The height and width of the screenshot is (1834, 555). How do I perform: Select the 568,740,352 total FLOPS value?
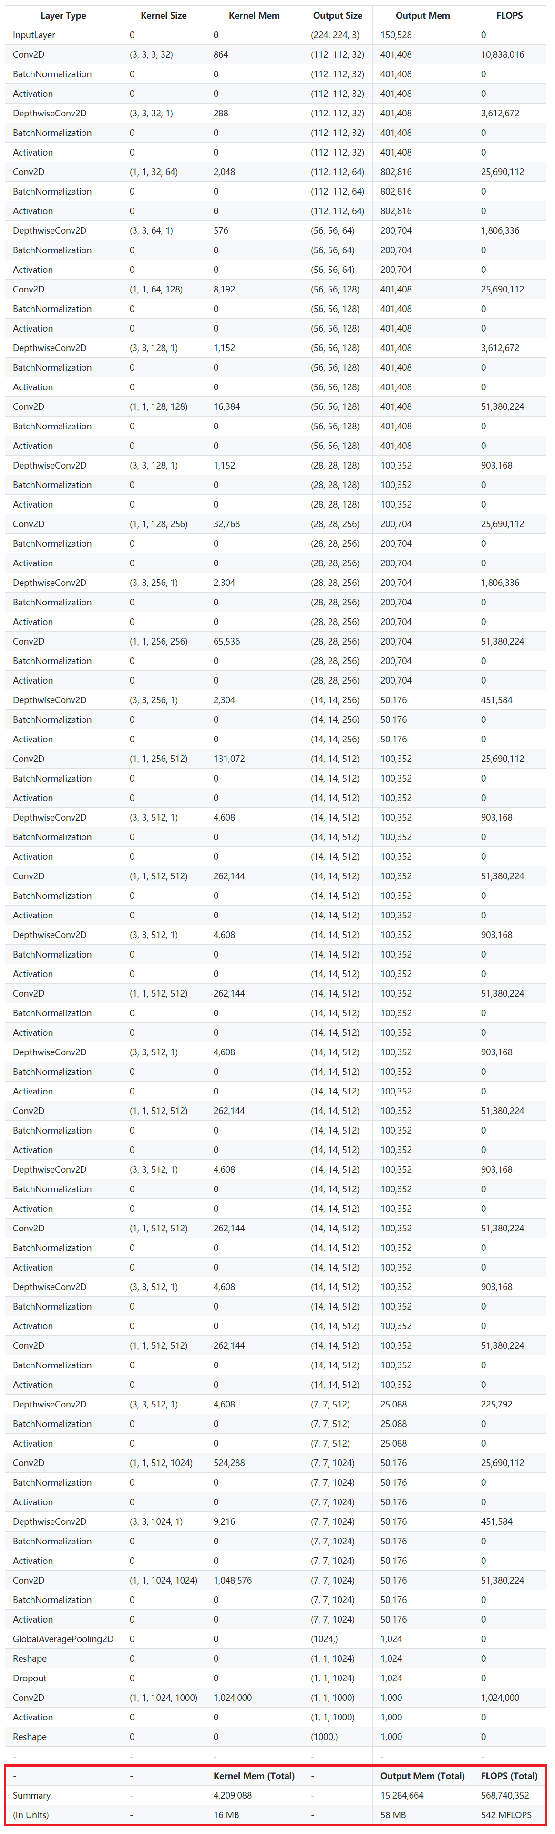tap(504, 1795)
